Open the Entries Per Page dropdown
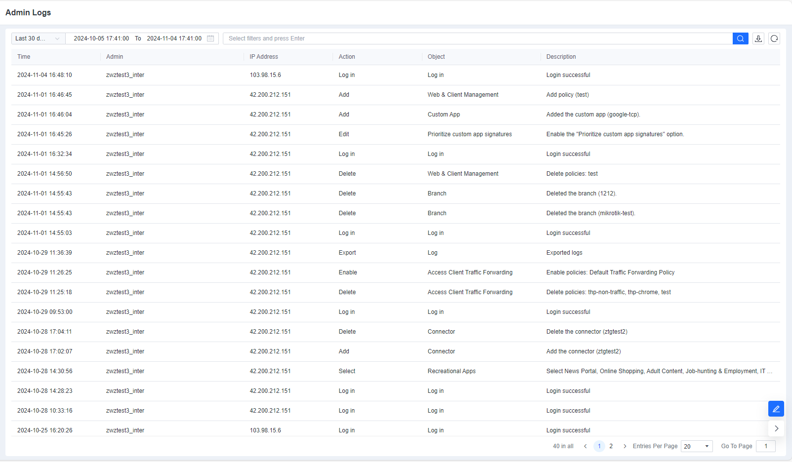 [697, 446]
